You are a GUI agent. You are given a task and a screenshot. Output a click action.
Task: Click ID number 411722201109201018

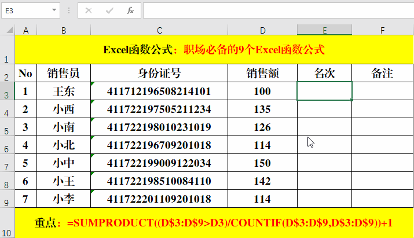[x=159, y=199]
